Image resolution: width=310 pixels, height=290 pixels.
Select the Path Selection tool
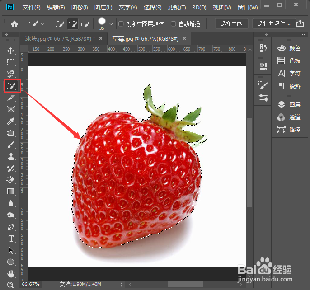(x=11, y=250)
